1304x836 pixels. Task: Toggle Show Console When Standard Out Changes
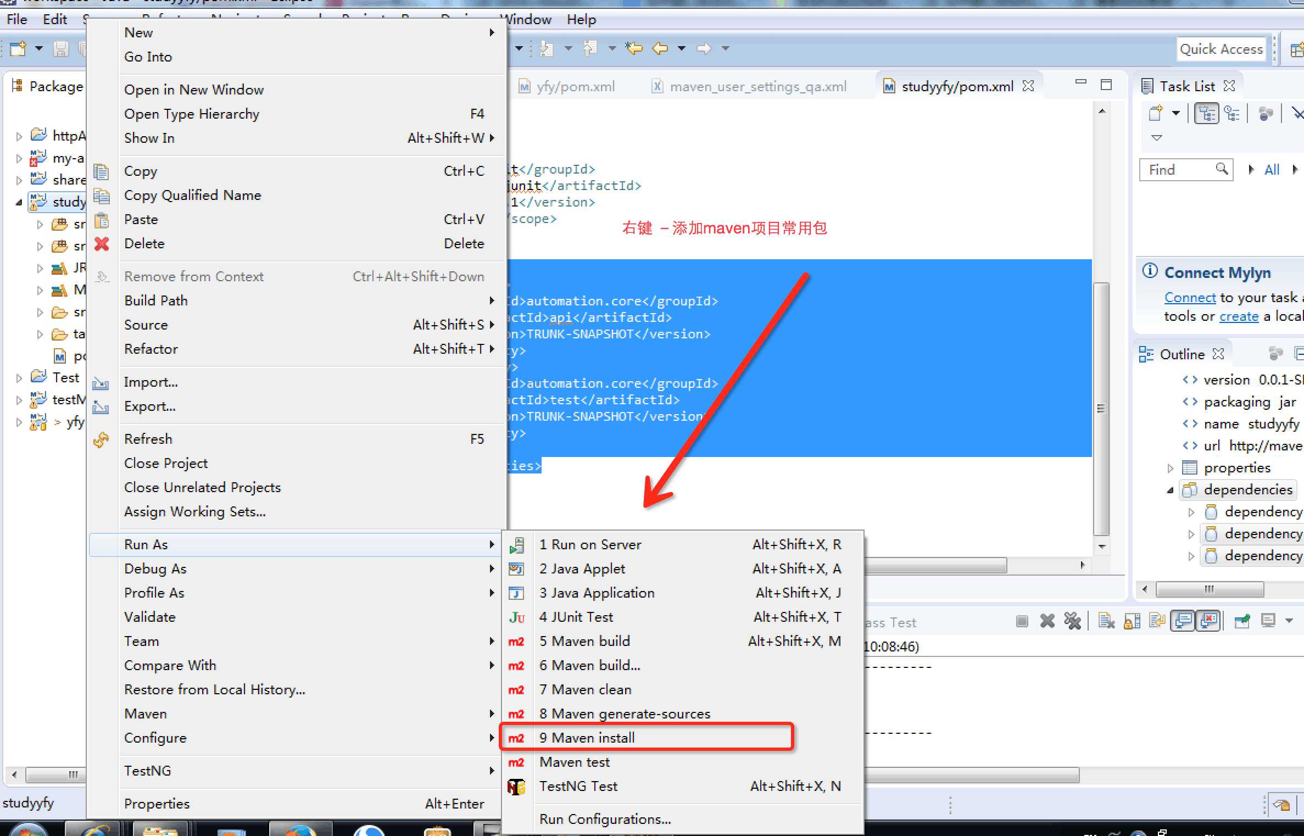tap(1184, 621)
